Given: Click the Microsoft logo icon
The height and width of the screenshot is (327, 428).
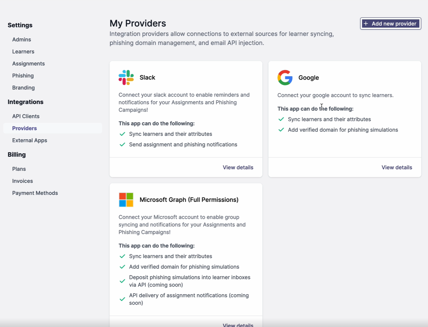Looking at the screenshot, I should coord(126,200).
